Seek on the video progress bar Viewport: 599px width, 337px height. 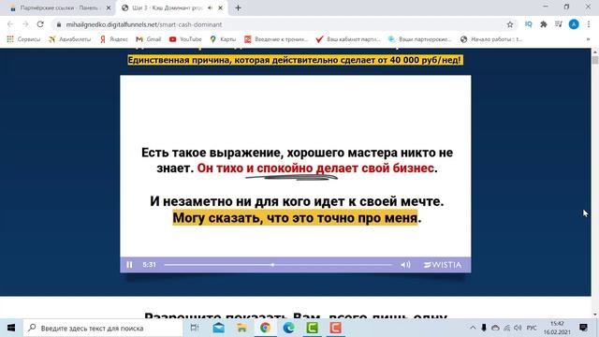point(278,265)
